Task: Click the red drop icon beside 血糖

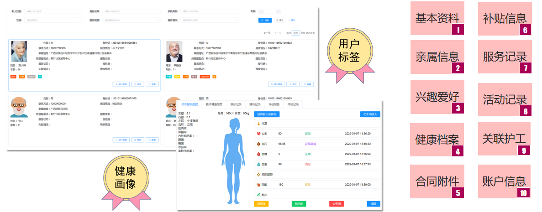Action: [258, 154]
